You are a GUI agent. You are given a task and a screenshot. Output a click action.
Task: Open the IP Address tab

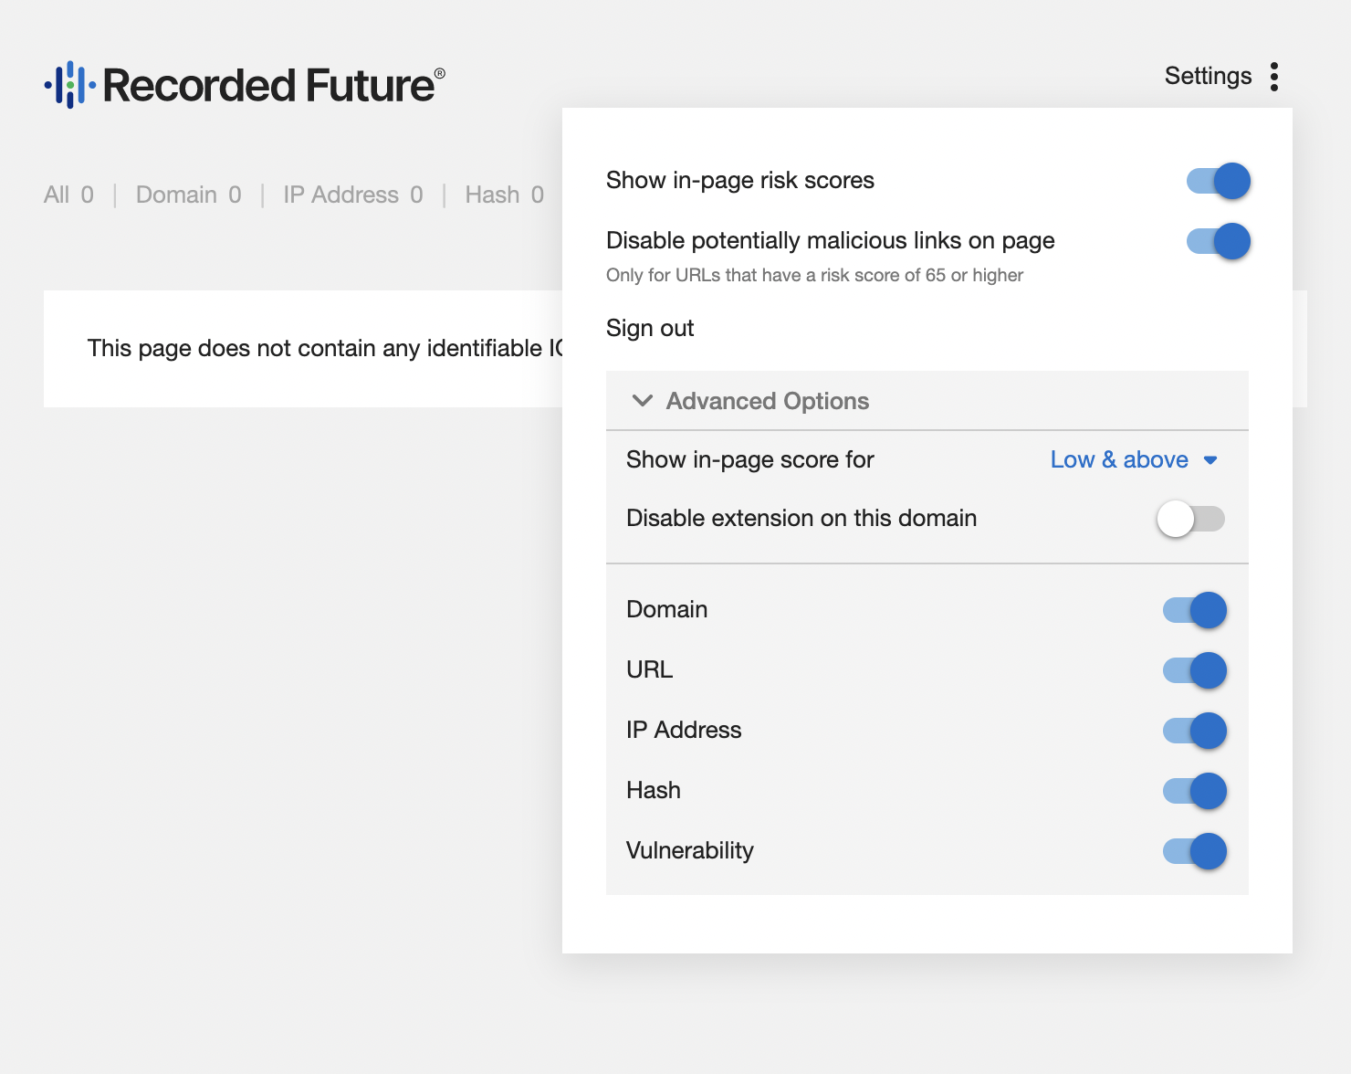point(352,195)
